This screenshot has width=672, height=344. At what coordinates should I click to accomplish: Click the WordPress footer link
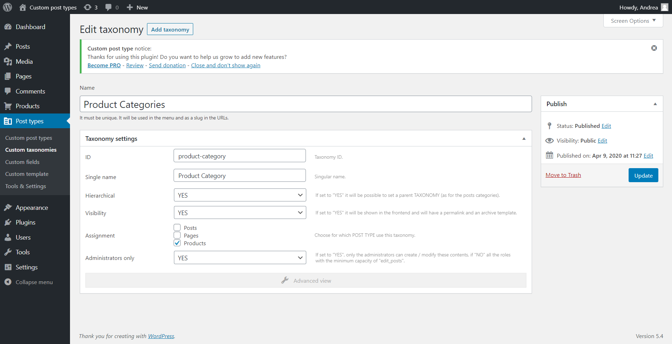pos(161,336)
